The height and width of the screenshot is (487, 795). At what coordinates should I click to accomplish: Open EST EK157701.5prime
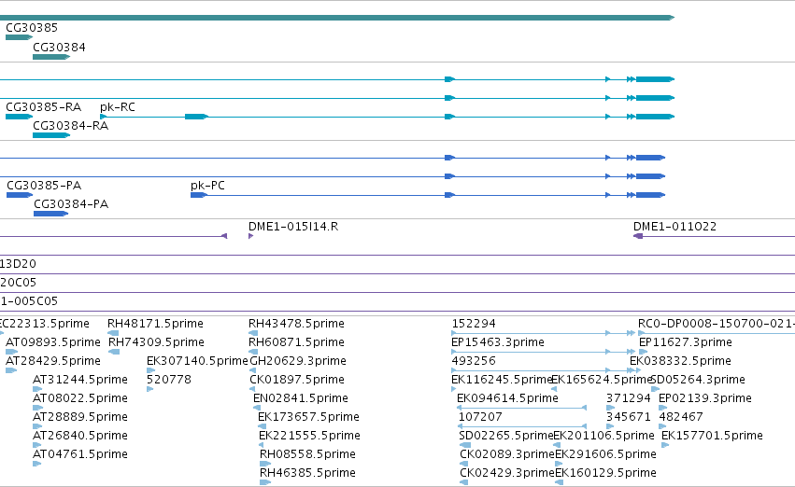pos(712,436)
